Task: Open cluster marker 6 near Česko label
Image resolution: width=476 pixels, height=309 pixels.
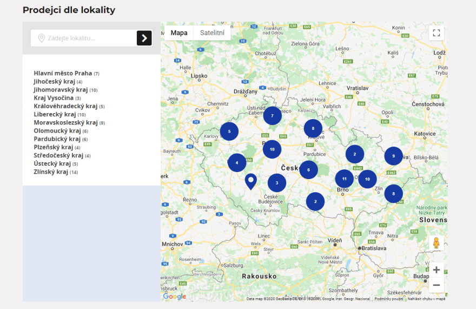Action: click(308, 170)
